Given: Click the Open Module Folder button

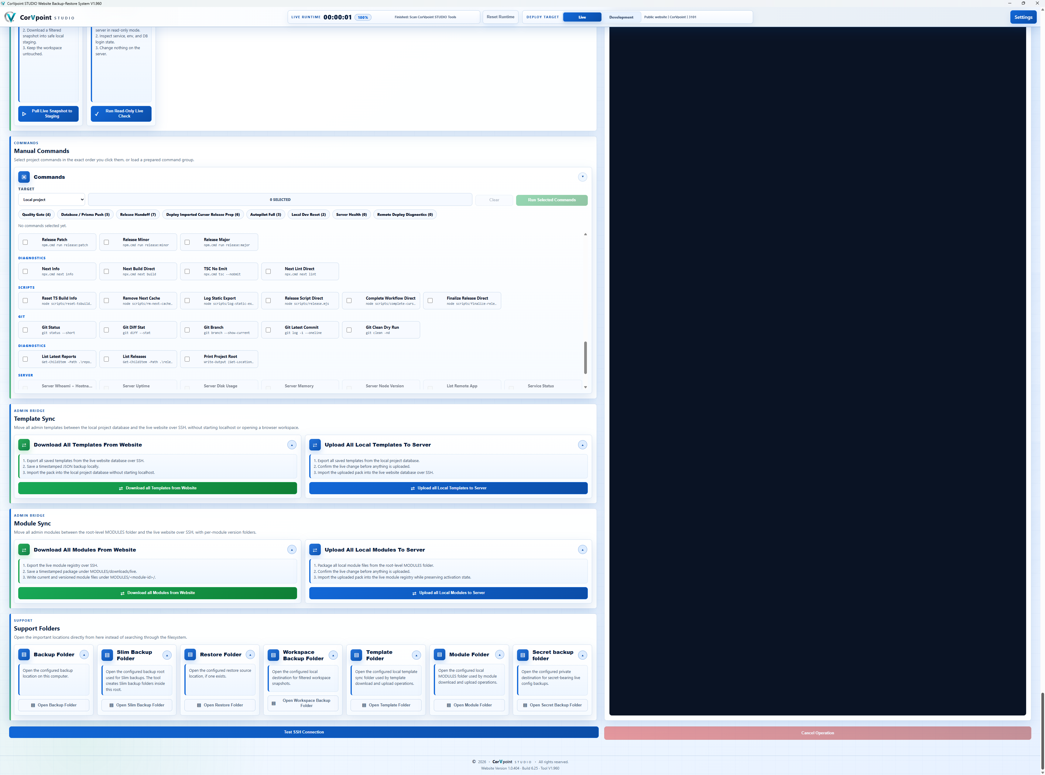Looking at the screenshot, I should 469,705.
